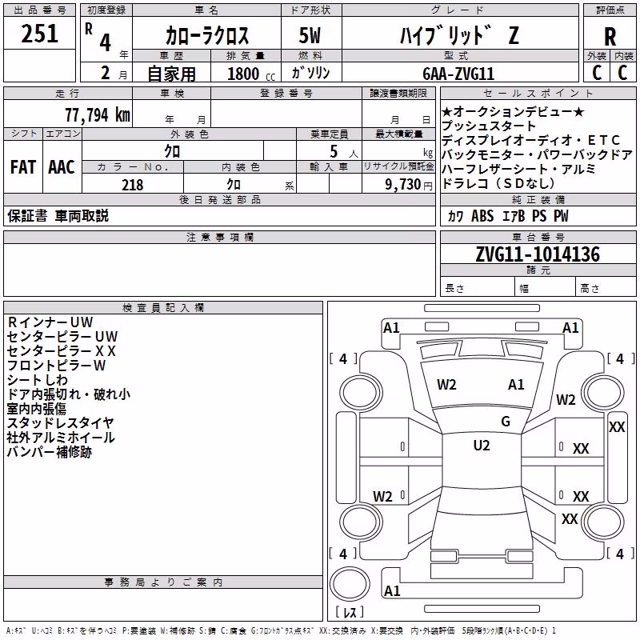640x640 pixels.
Task: Click the 注意事項欄 header
Action: (x=220, y=237)
